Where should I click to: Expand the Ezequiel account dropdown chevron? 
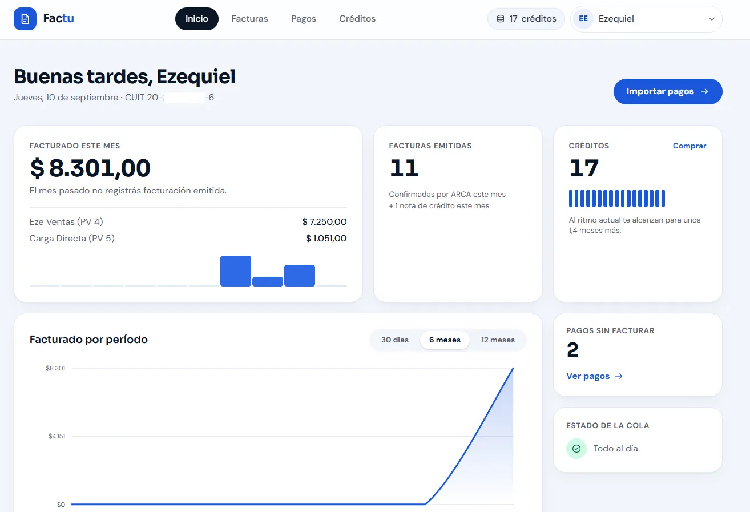pyautogui.click(x=712, y=19)
